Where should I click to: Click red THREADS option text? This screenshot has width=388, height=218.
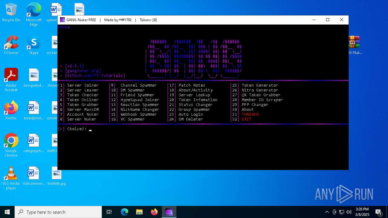250,114
